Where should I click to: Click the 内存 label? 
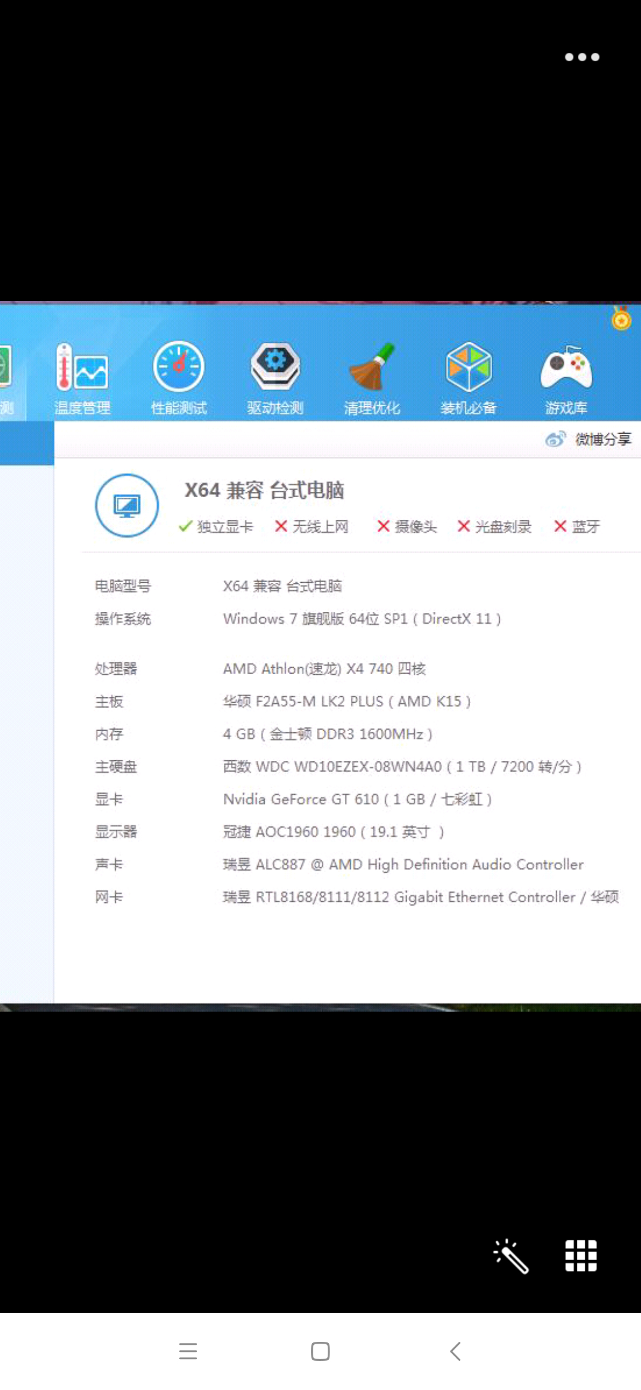click(109, 734)
